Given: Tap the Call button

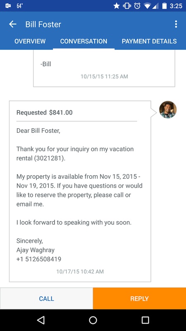Looking at the screenshot, I should click(46, 298).
